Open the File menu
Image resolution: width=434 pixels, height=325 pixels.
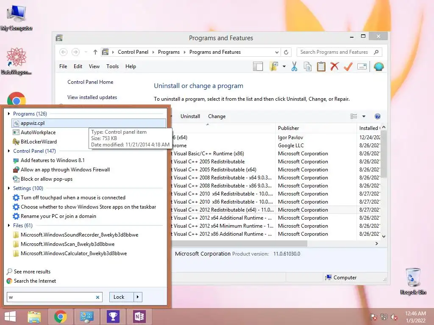click(x=63, y=66)
